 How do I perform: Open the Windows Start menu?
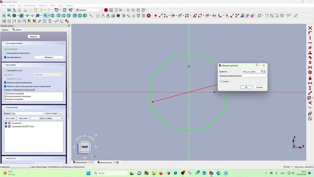[x=88, y=173]
